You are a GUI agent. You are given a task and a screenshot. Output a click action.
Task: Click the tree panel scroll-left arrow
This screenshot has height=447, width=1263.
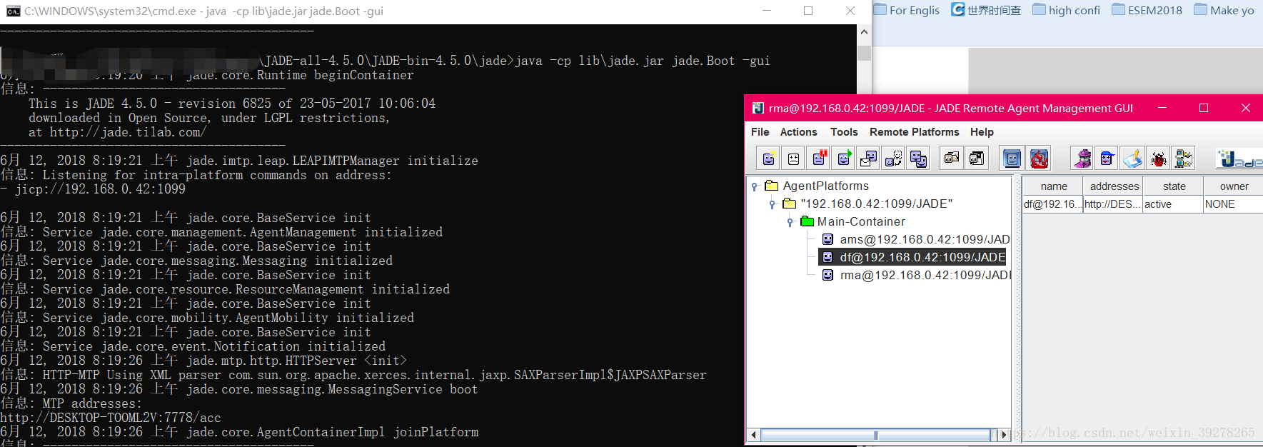pos(754,434)
